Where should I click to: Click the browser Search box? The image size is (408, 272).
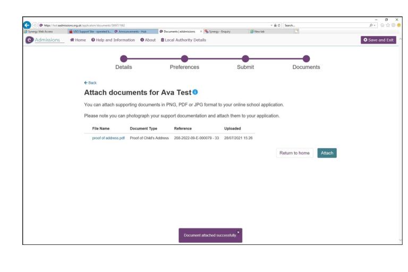pyautogui.click(x=326, y=25)
